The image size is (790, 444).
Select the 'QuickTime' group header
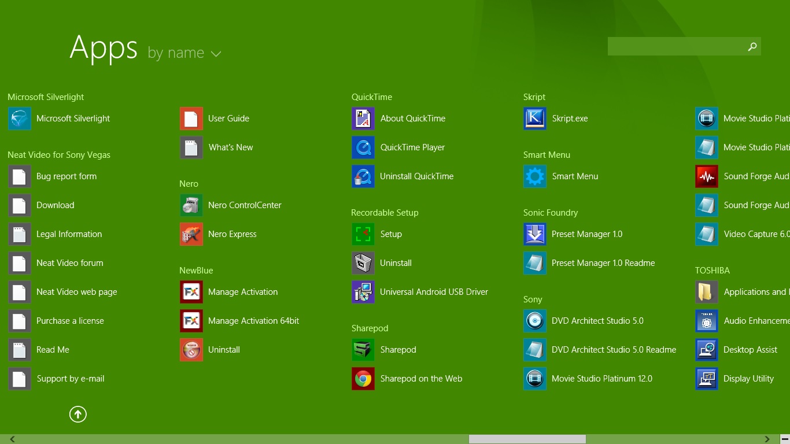(372, 97)
